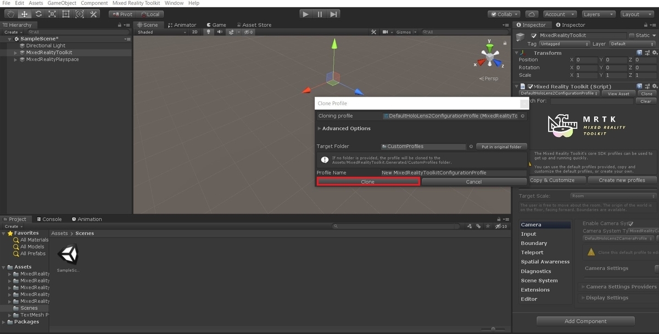
Task: Select the Rect transform tool
Action: [65, 14]
